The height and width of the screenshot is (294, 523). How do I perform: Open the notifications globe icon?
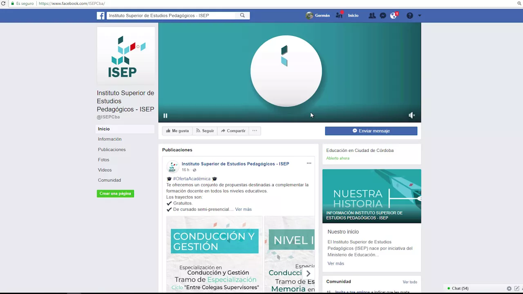393,16
